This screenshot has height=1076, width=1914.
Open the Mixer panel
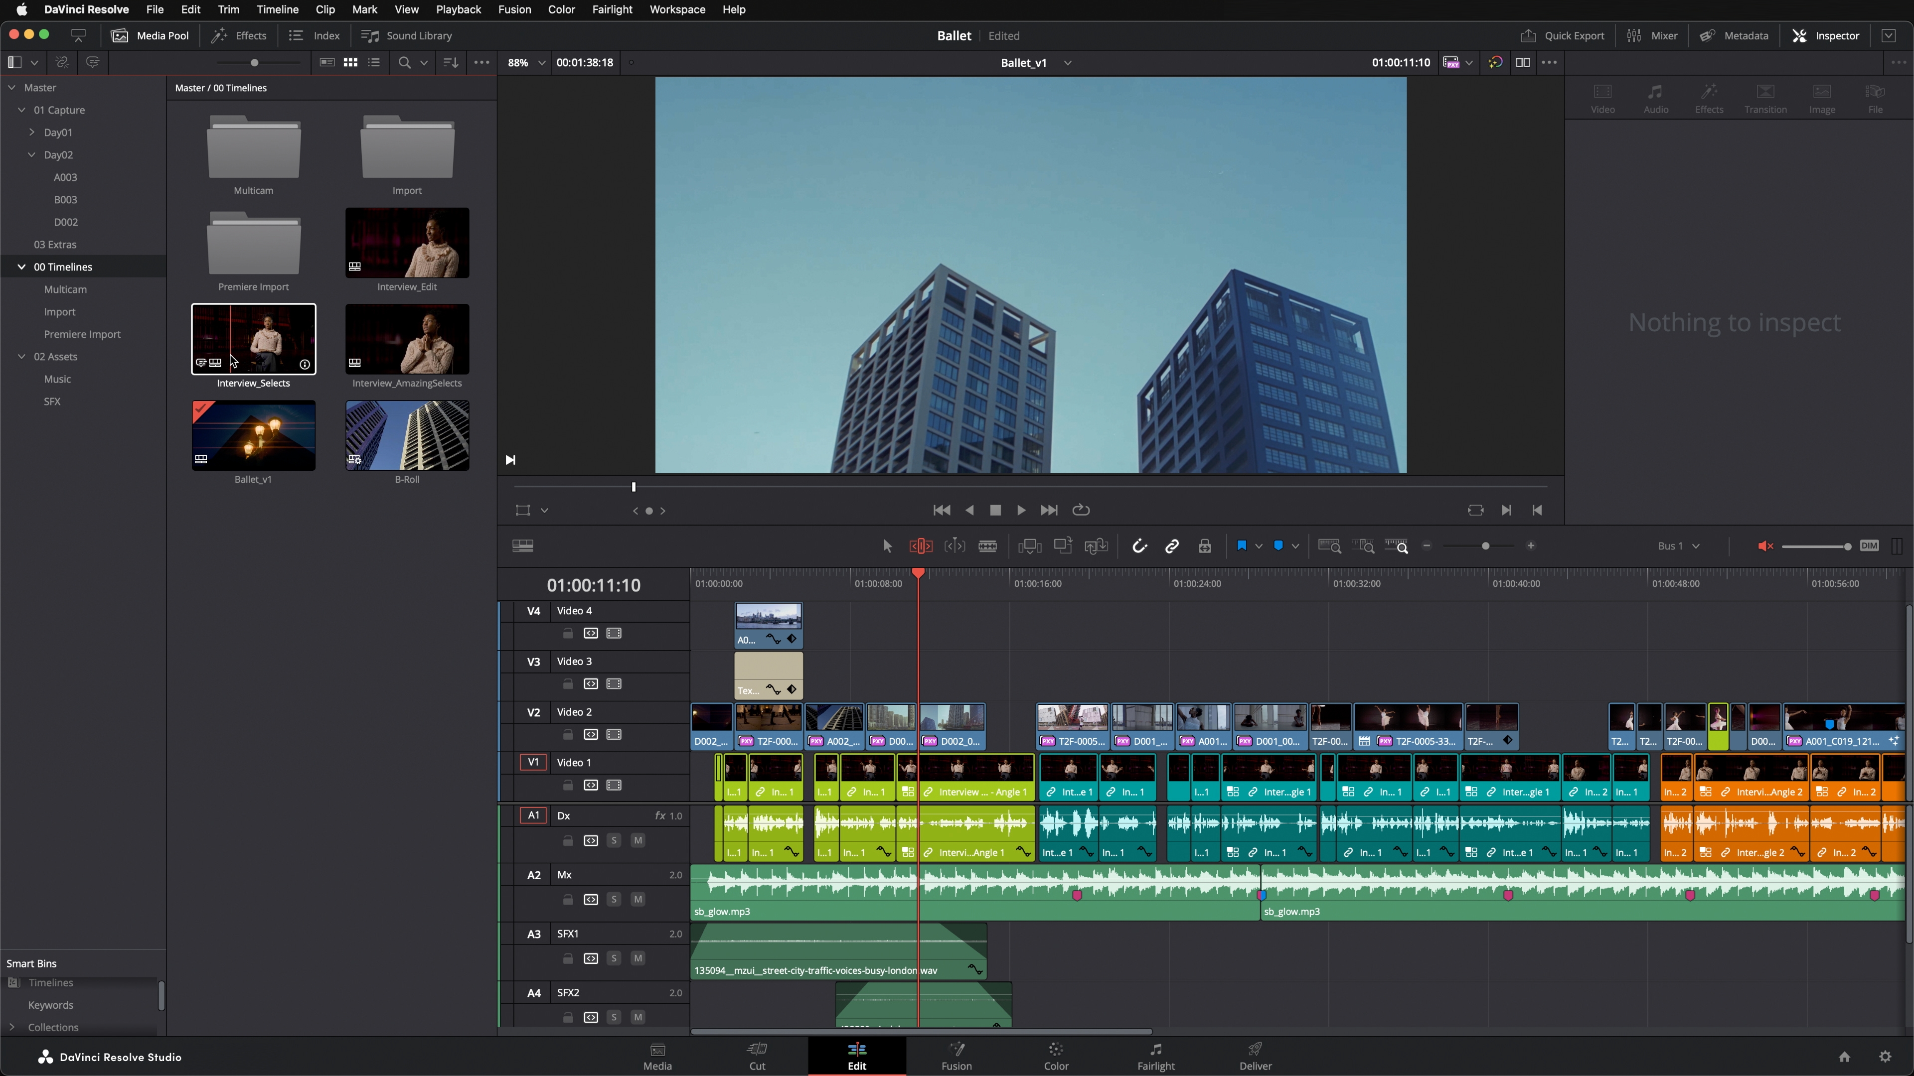(x=1652, y=35)
